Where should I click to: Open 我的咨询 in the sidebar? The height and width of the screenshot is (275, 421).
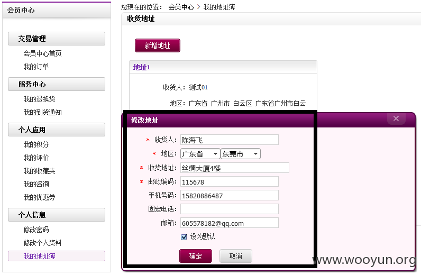(x=36, y=184)
